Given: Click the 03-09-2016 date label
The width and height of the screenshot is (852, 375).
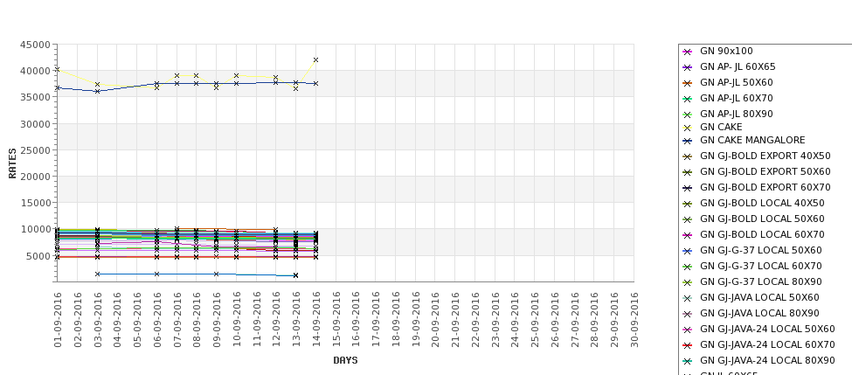Looking at the screenshot, I should pos(97,320).
